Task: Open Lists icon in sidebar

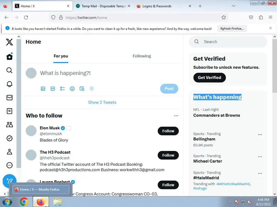Action: pyautogui.click(x=9, y=111)
